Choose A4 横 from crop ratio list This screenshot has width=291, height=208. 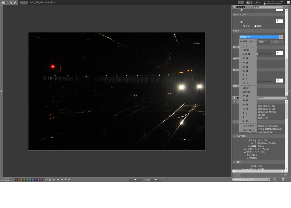pyautogui.click(x=245, y=63)
